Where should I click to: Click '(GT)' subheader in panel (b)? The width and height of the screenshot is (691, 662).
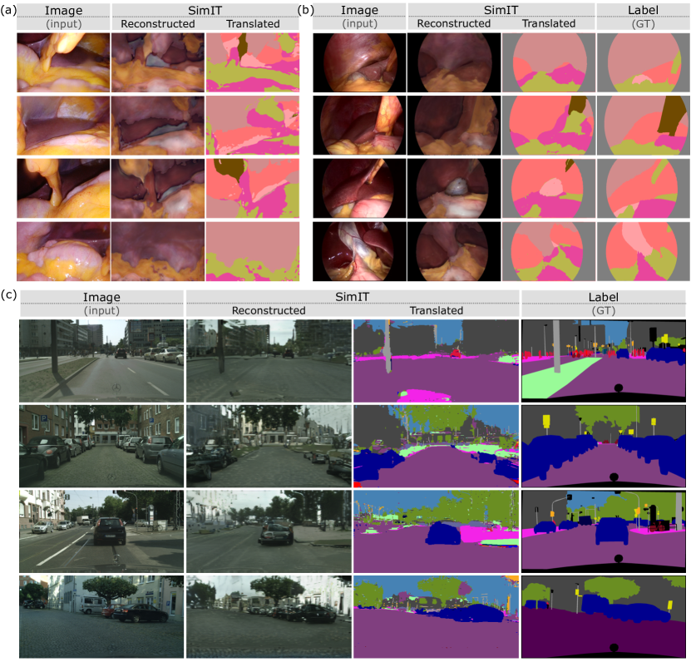click(643, 24)
